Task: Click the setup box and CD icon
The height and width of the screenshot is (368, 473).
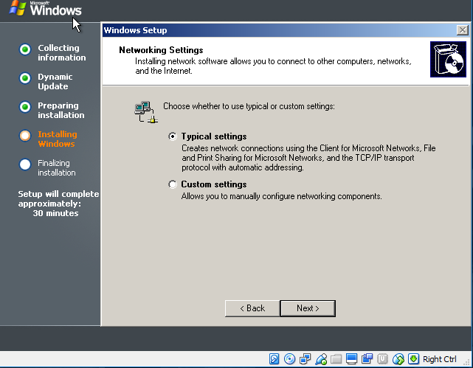Action: click(448, 60)
